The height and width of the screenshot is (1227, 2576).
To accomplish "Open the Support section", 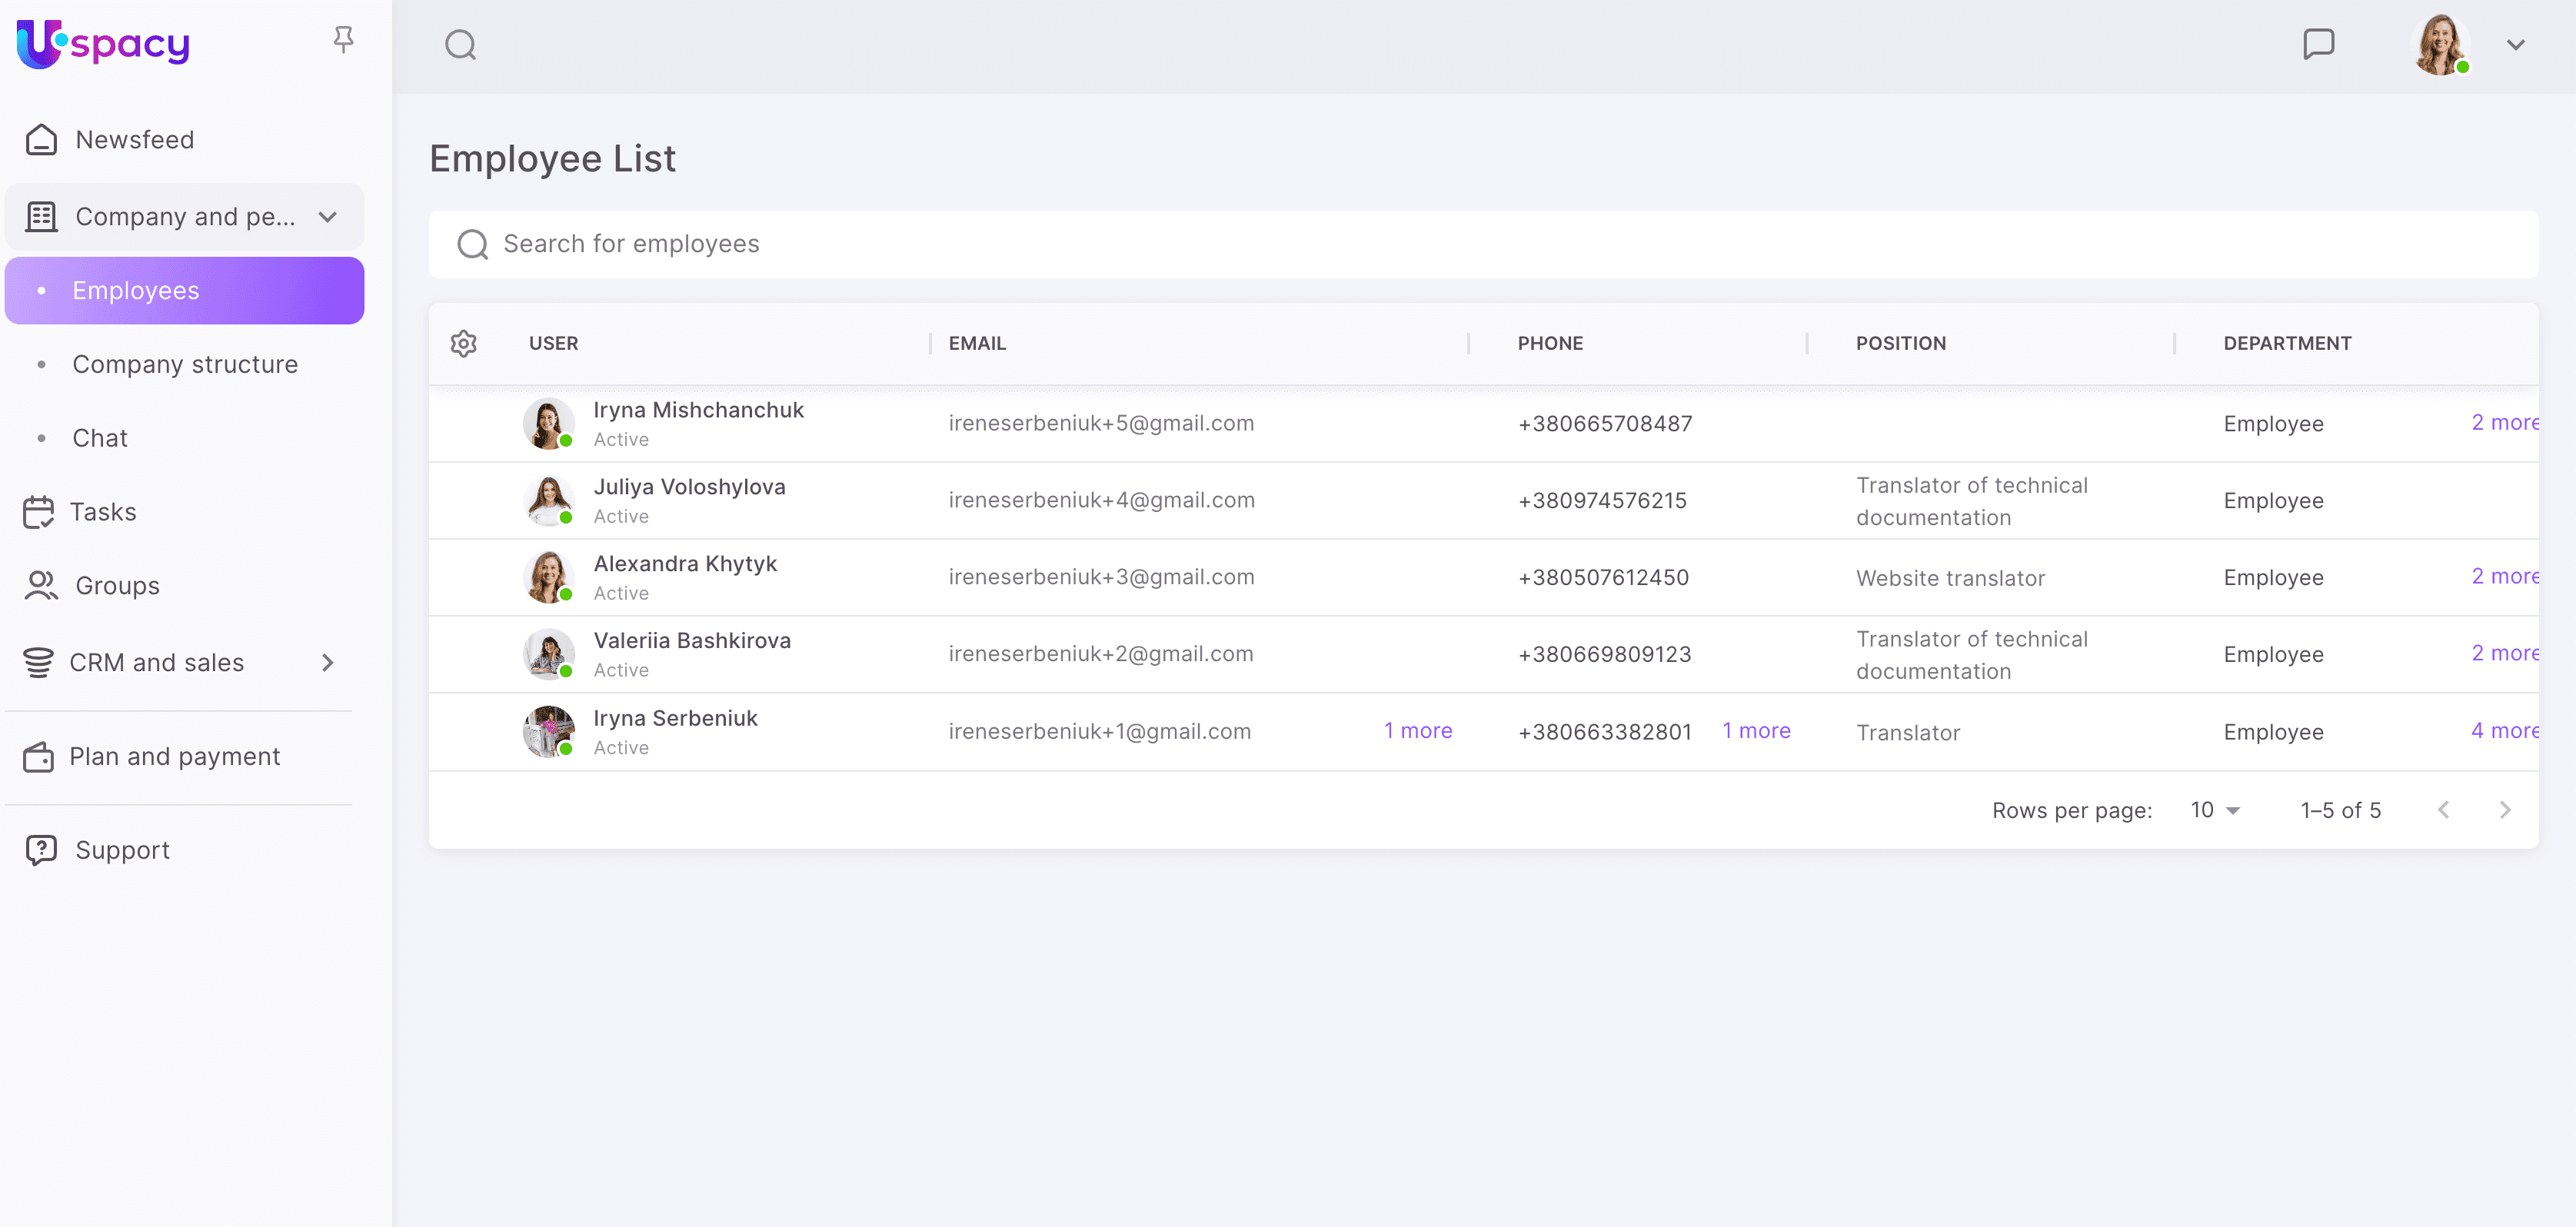I will pyautogui.click(x=122, y=849).
